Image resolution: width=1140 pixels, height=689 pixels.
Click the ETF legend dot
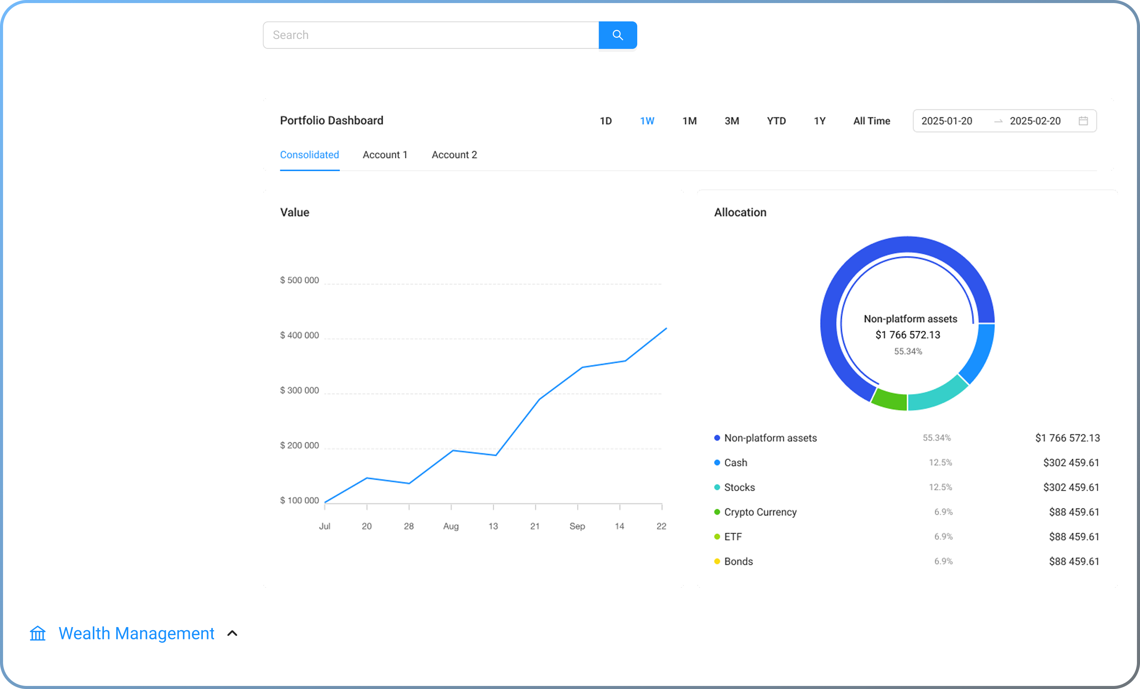pyautogui.click(x=717, y=536)
